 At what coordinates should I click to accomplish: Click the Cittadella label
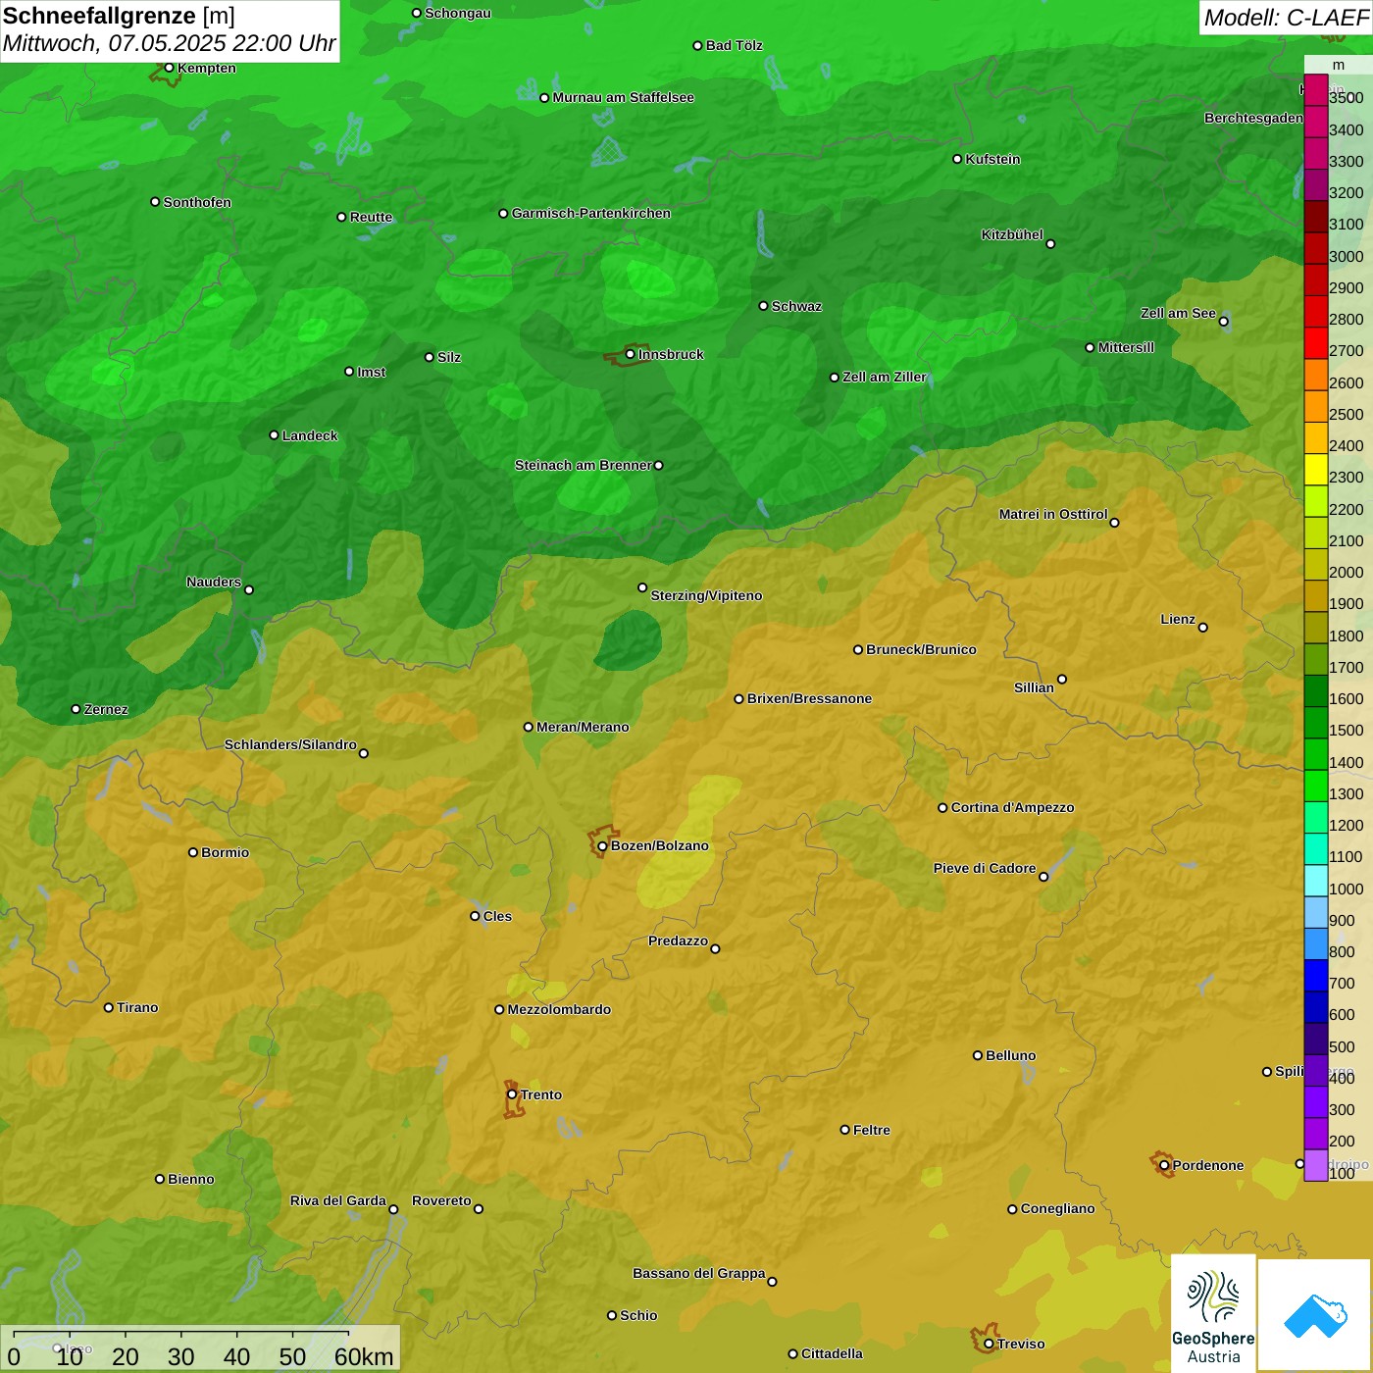(832, 1353)
